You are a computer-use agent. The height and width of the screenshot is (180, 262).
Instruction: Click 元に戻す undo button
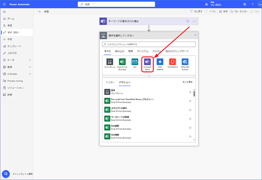point(196,11)
